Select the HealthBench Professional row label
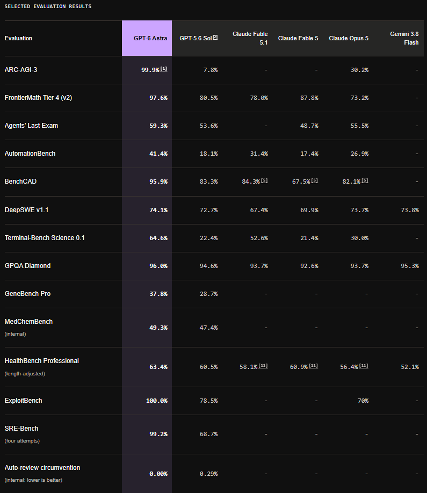The height and width of the screenshot is (493, 427). (41, 361)
